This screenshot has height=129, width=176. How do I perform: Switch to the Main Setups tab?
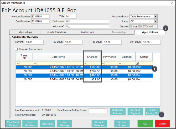click(x=25, y=32)
